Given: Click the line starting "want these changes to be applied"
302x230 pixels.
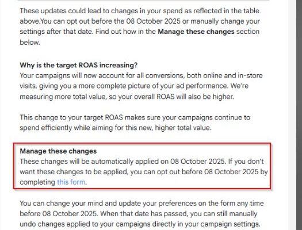Looking at the screenshot, I should 144,172.
